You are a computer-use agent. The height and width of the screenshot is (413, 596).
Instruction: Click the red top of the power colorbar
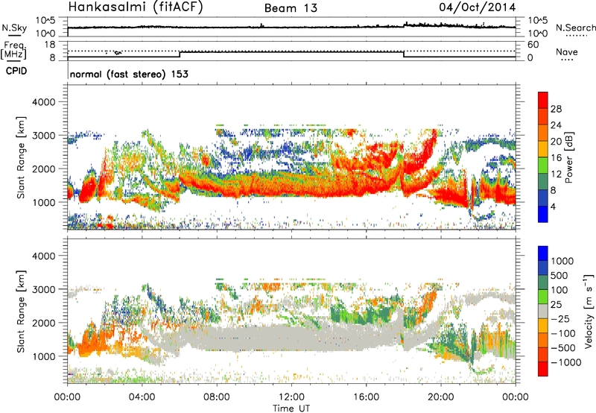[543, 100]
